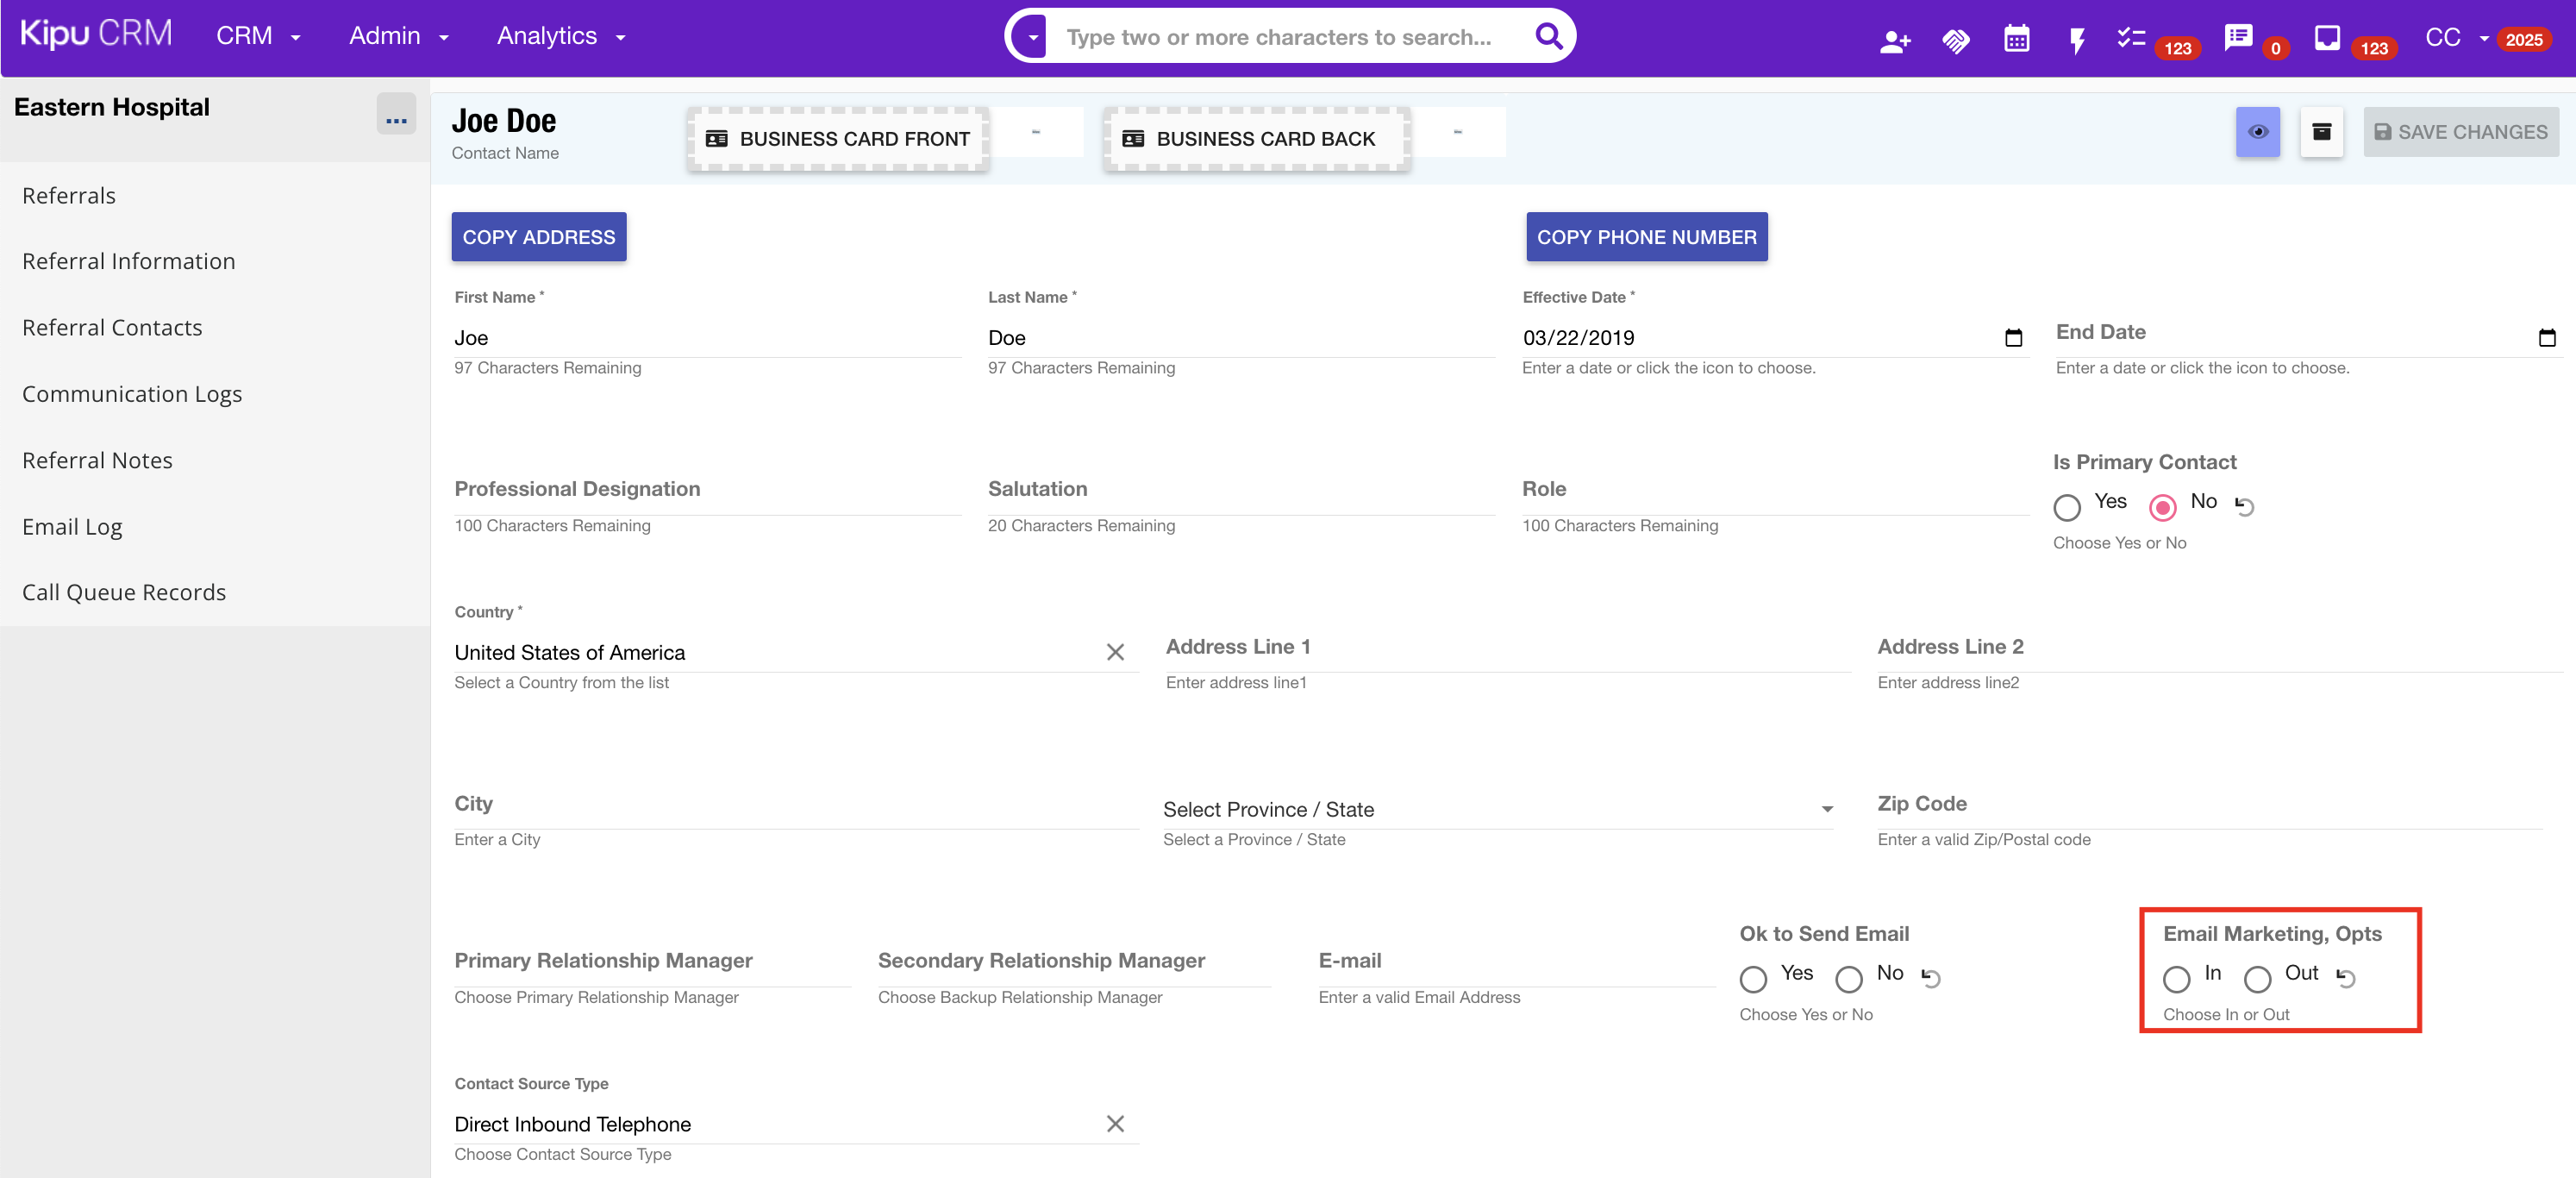This screenshot has height=1178, width=2576.
Task: Open the Analytics dropdown menu
Action: point(560,36)
